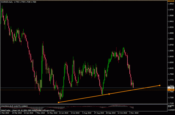The height and width of the screenshot is (115, 175).
Task: Click the 24 Mar 2010 date label
Action: (x=17, y=113)
